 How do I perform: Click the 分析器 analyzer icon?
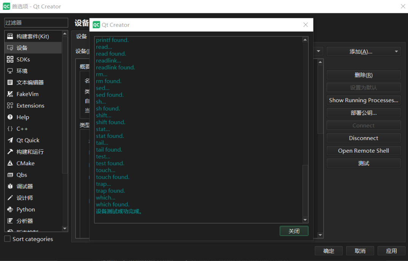tap(10, 221)
